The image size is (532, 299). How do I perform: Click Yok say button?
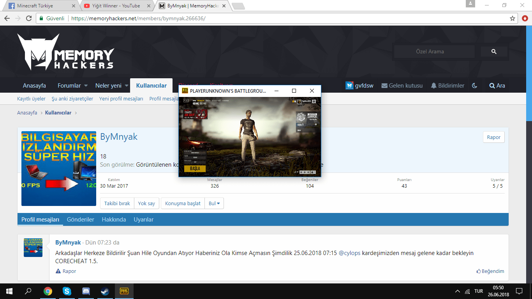[146, 203]
